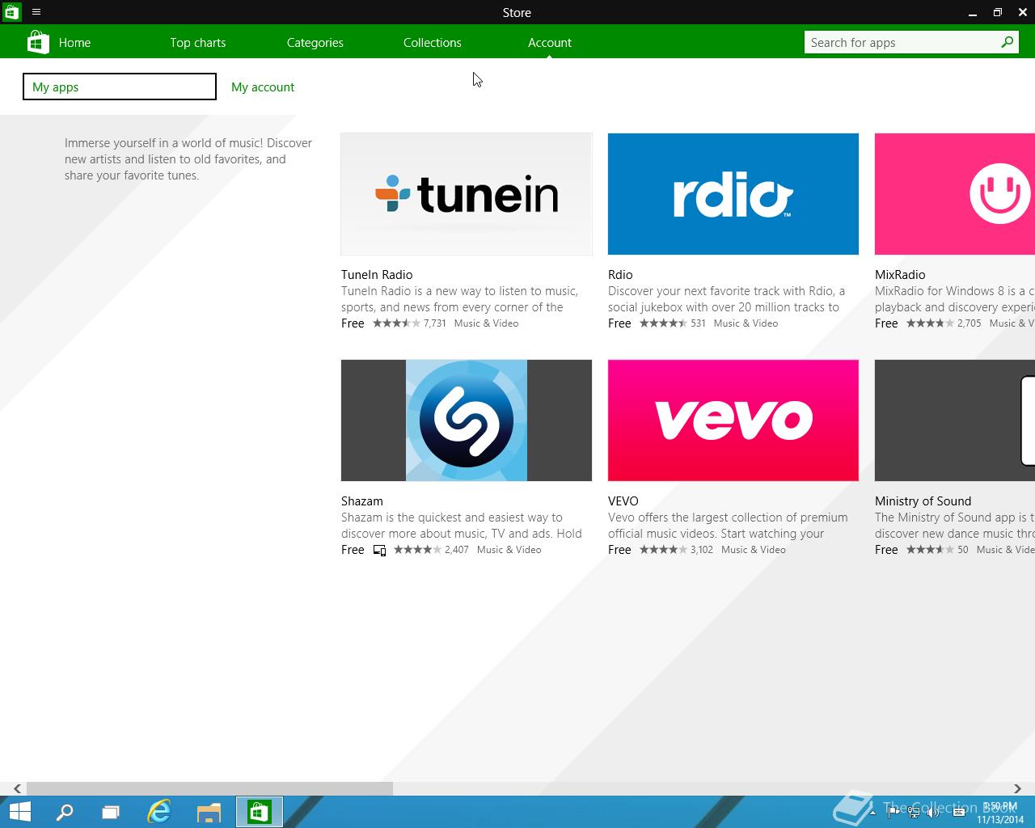Open the Windows Start button

pos(19,812)
